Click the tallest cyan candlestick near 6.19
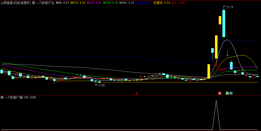 point(224,23)
